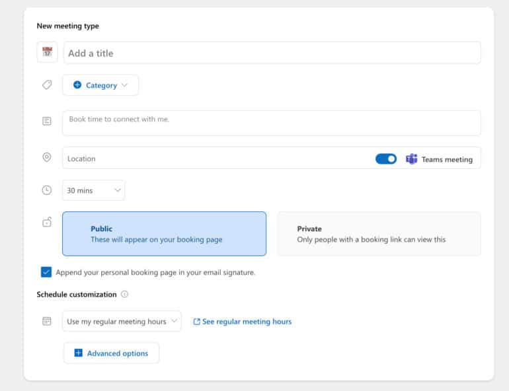Turn off the Teams meeting toggle
Screen dimensions: 509x391
click(386, 159)
